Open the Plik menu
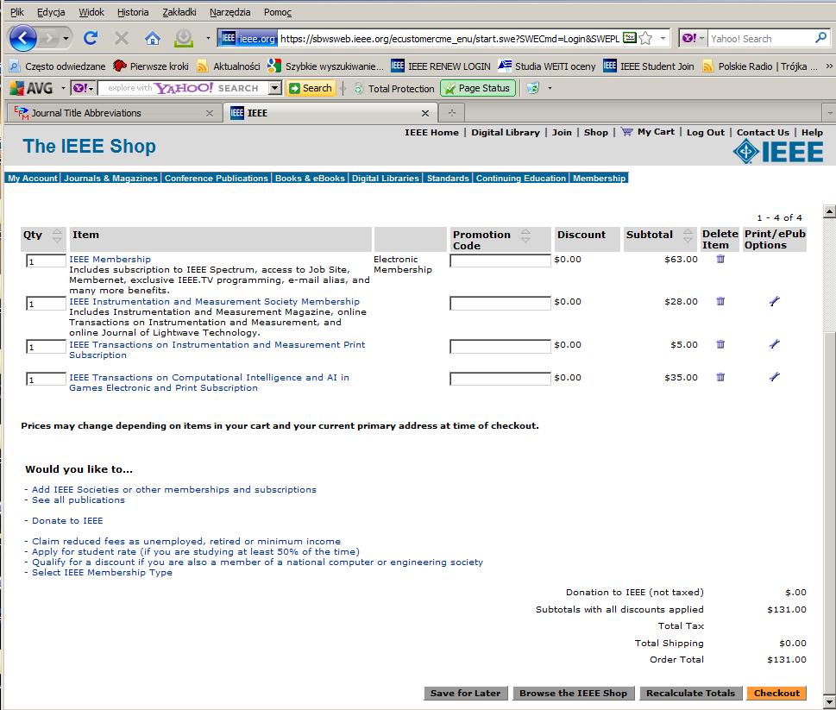 point(17,12)
